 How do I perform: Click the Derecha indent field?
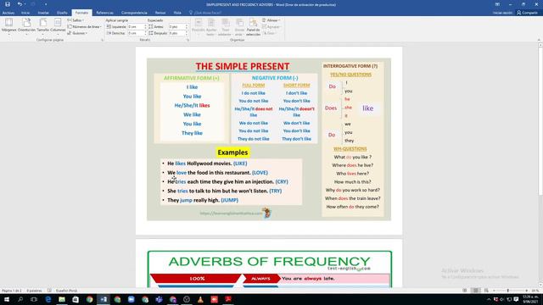pos(137,33)
